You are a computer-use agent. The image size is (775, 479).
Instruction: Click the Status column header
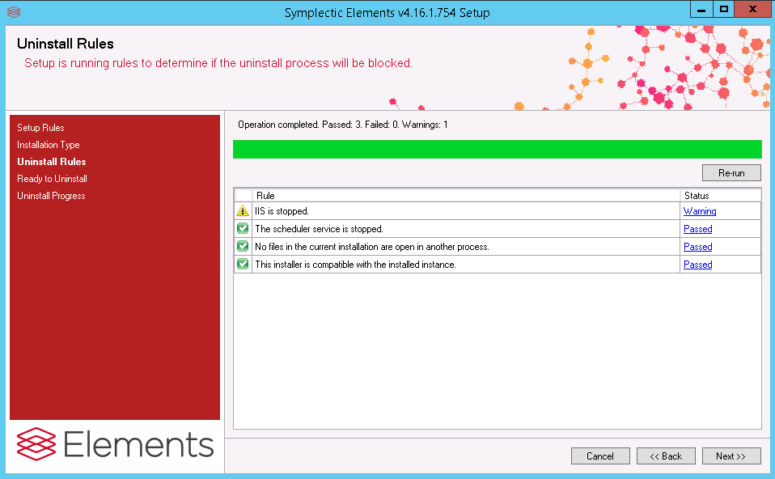pos(720,195)
